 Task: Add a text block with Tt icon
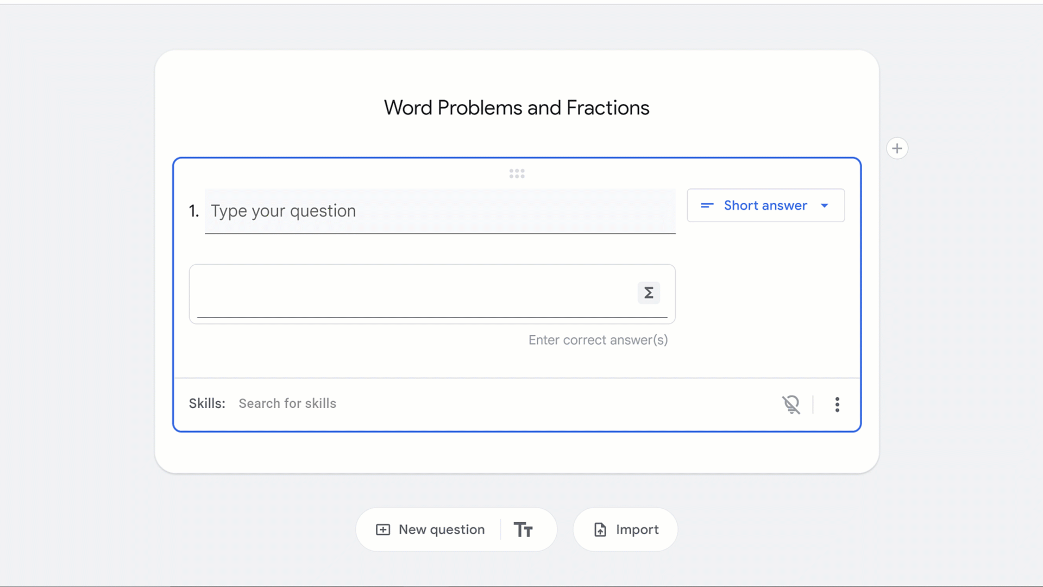point(523,529)
